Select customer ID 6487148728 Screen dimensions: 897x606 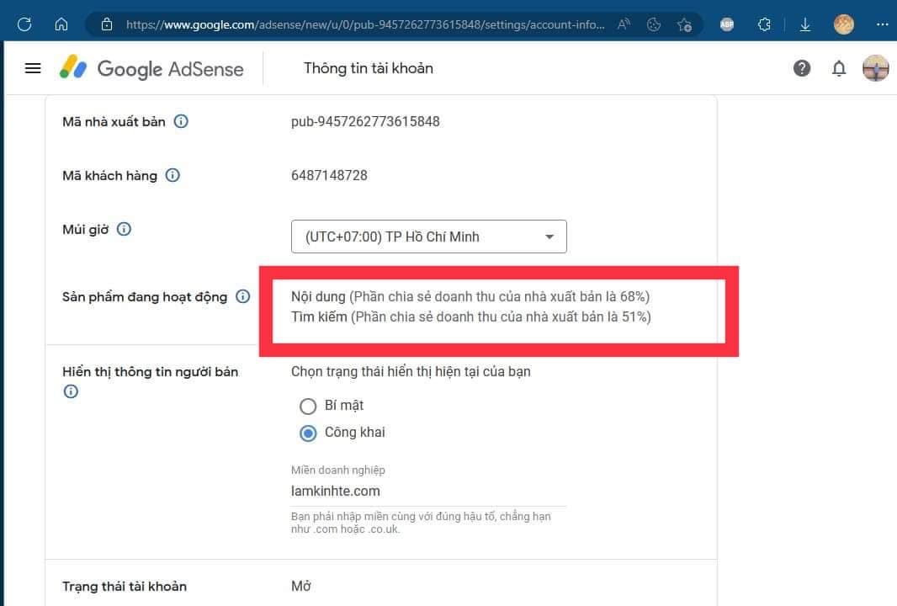(329, 175)
